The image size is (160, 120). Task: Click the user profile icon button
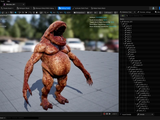point(153,8)
